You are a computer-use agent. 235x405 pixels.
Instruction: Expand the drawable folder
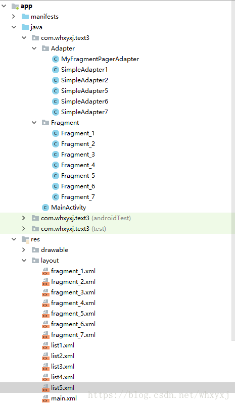click(24, 250)
